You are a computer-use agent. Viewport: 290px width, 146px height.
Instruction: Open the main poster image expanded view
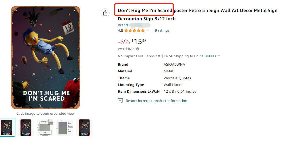pos(46,57)
